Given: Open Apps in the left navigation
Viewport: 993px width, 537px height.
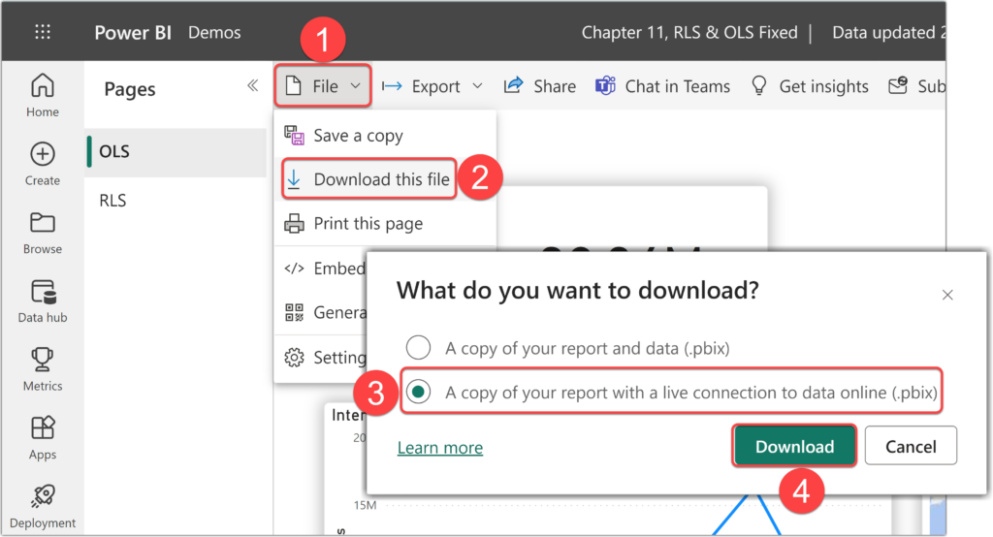Looking at the screenshot, I should [43, 437].
